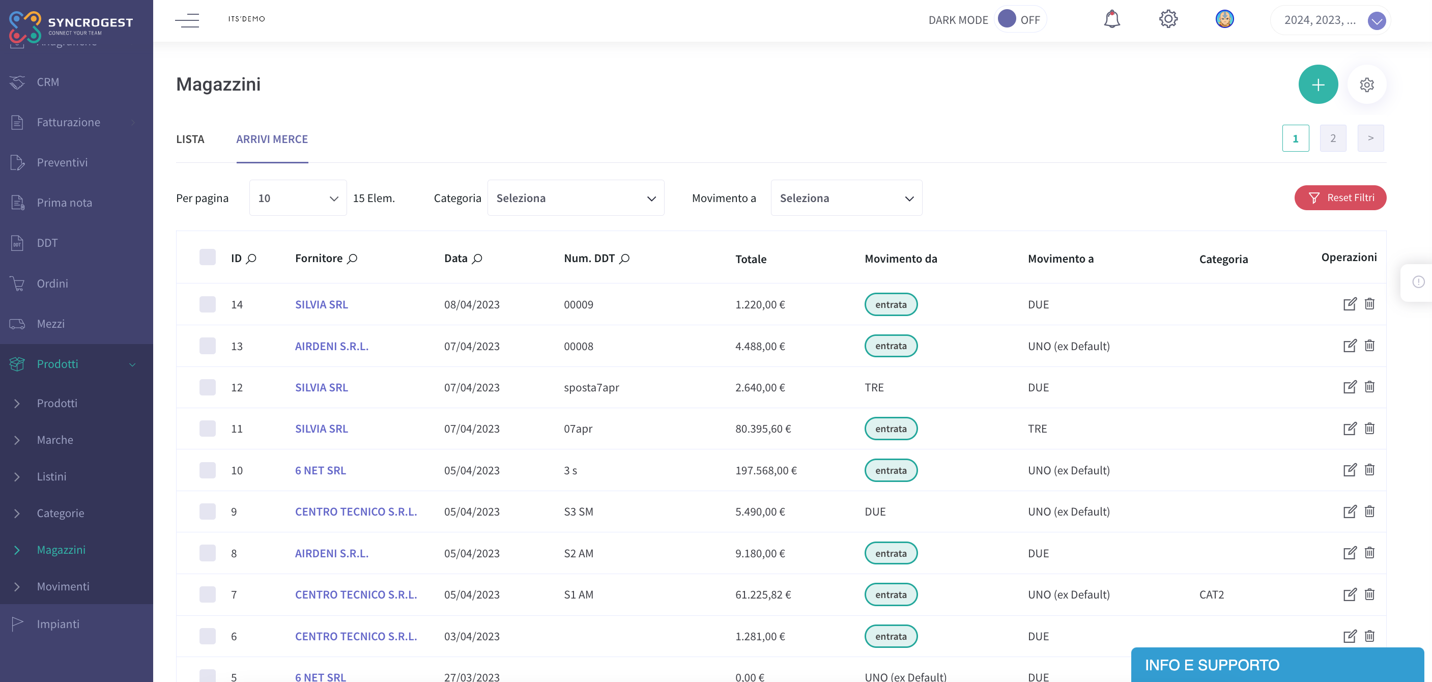Search by Data column magnifier
Viewport: 1432px width, 682px height.
tap(477, 259)
